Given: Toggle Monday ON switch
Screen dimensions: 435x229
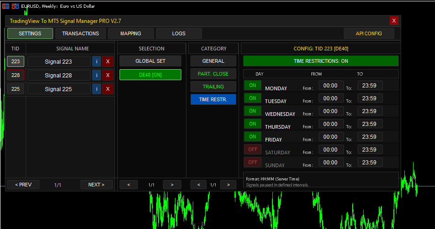Looking at the screenshot, I should (x=252, y=86).
